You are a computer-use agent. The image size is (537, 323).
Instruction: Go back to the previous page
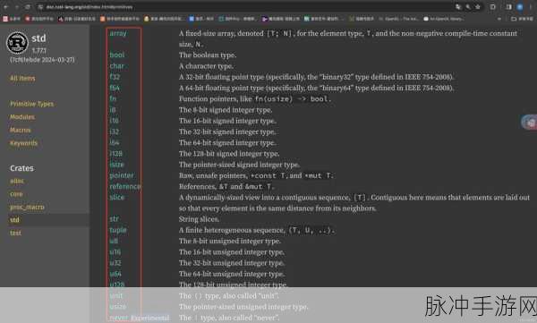[6, 7]
